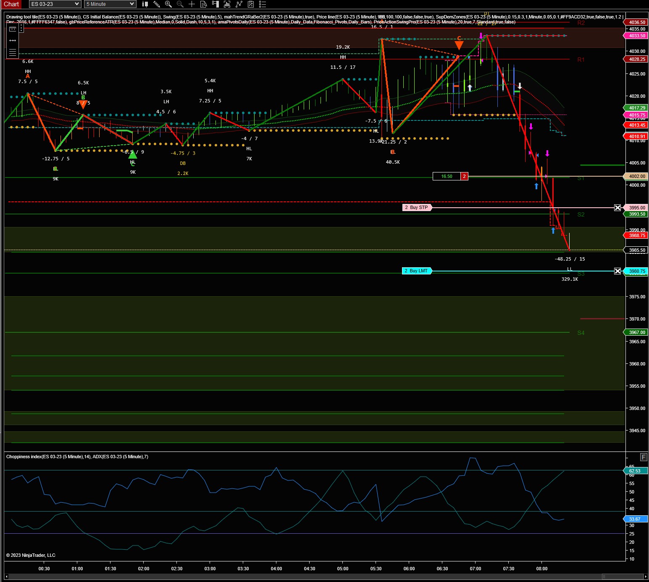This screenshot has width=649, height=582.
Task: Click the Buy STP order label
Action: click(417, 208)
